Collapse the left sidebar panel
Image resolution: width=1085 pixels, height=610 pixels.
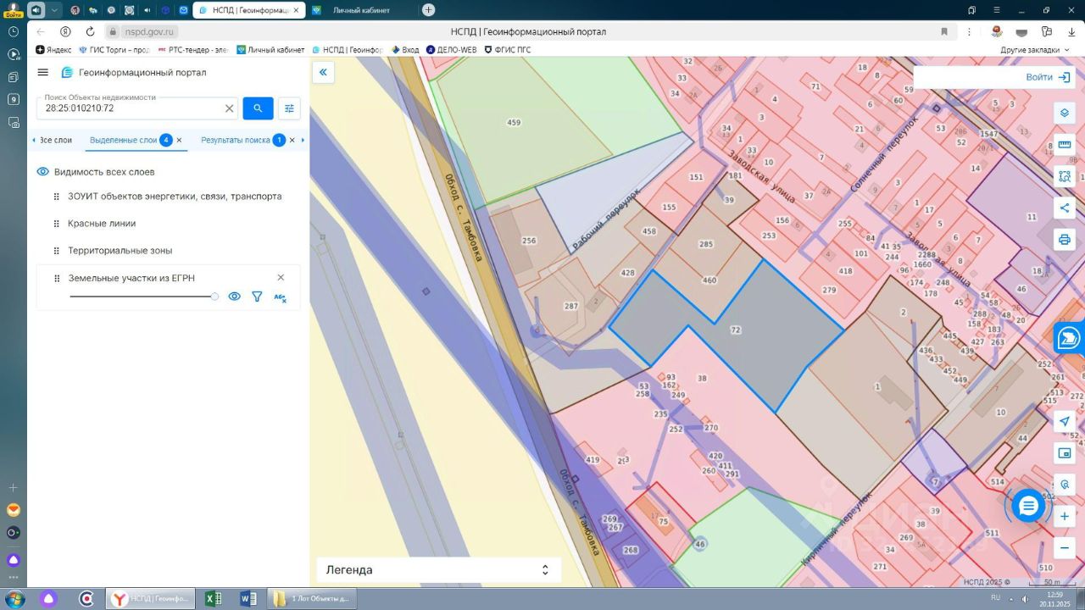[x=323, y=73]
